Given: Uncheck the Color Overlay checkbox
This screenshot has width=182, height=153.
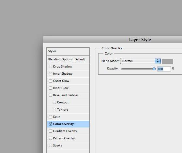Looking at the screenshot, I should tap(51, 124).
